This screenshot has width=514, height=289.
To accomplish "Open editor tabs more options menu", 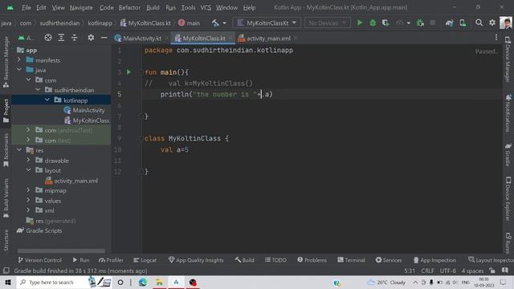I will (496, 38).
